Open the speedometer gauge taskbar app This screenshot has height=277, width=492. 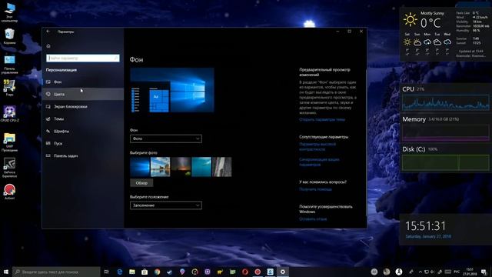[194, 272]
